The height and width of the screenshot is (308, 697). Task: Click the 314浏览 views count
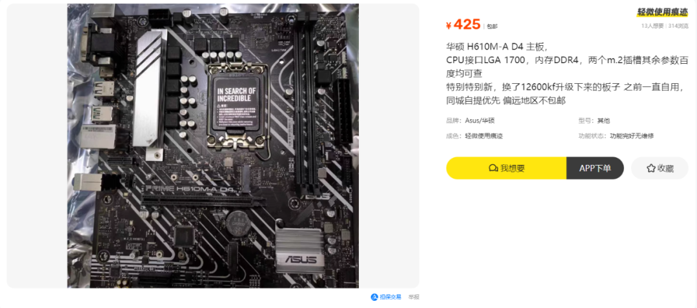point(678,26)
